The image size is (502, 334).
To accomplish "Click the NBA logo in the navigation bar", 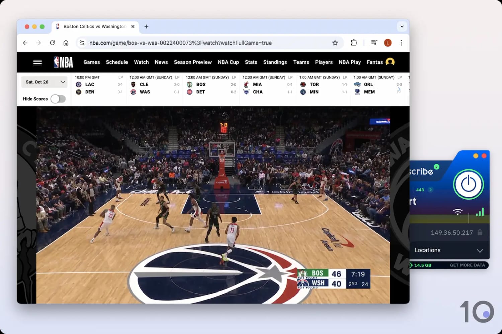I will [x=62, y=62].
